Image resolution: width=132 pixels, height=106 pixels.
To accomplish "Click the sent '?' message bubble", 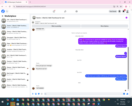I will 125,53.
